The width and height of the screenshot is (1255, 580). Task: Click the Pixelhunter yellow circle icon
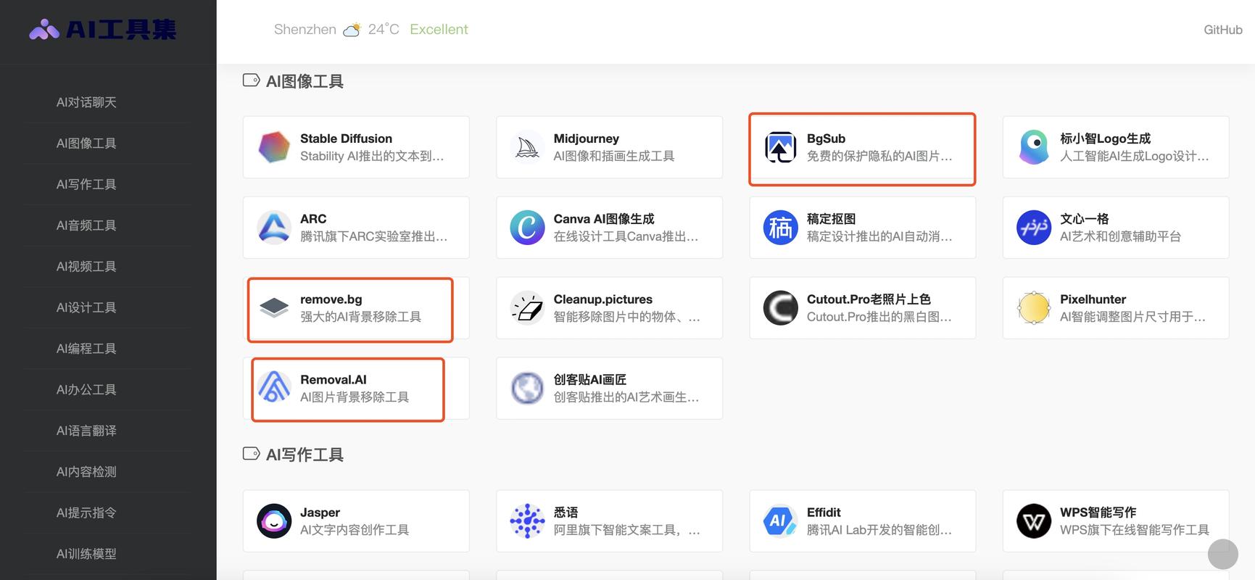(1033, 308)
